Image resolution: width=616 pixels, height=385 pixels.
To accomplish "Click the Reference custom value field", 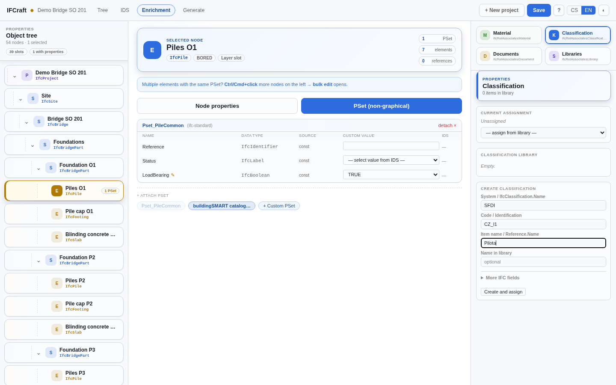I will click(391, 146).
